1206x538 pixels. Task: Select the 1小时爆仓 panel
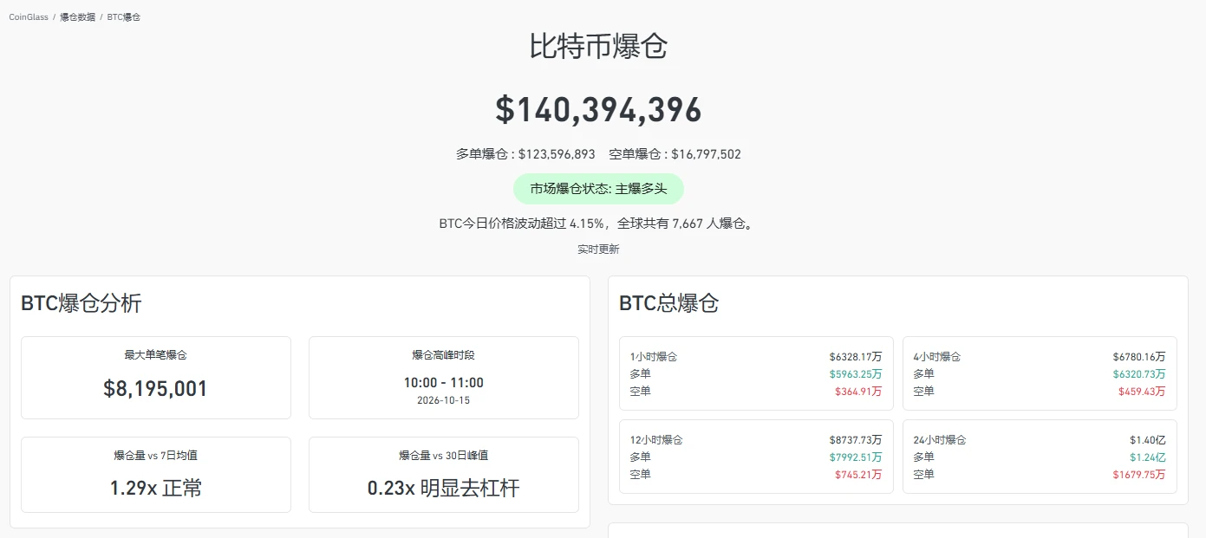(x=756, y=373)
